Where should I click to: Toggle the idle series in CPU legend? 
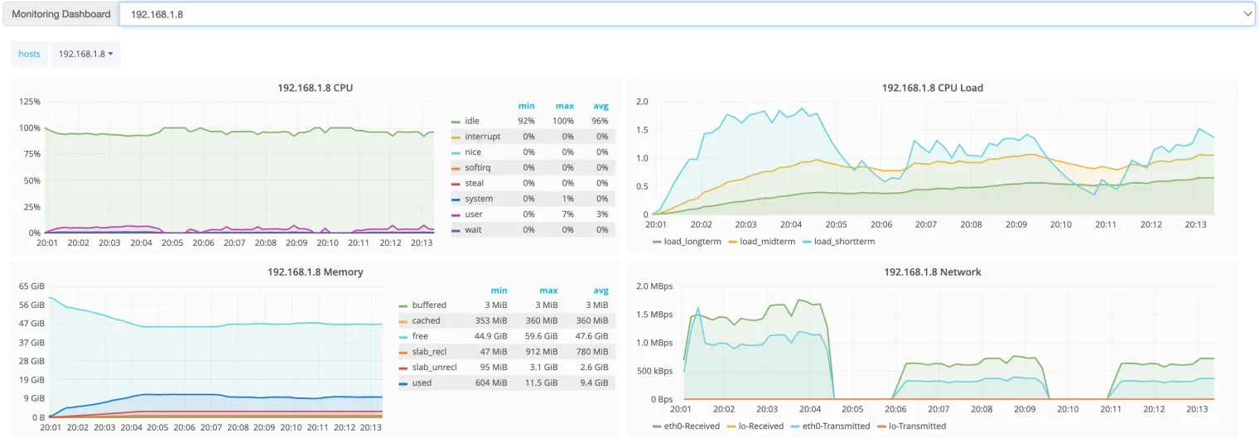pyautogui.click(x=472, y=121)
